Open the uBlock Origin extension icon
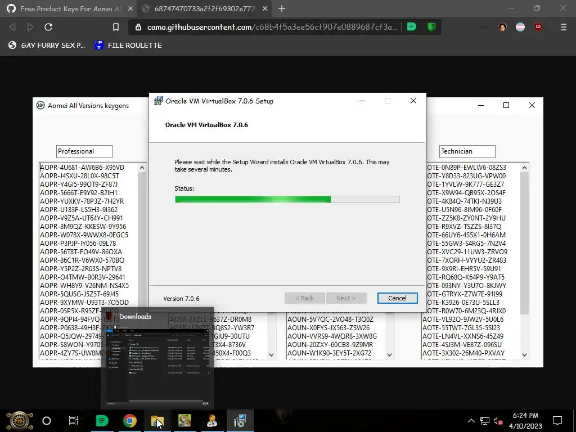576x432 pixels. point(538,27)
